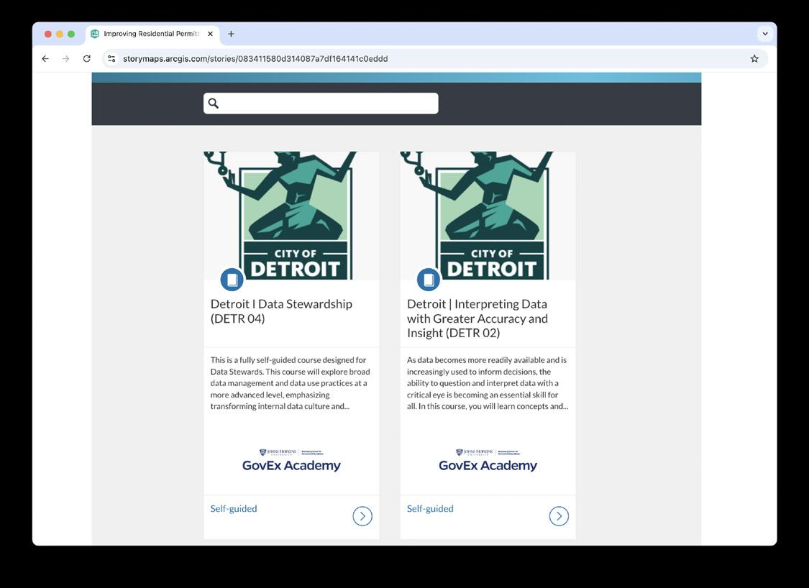Screen dimensions: 809x588
Task: Expand the tab search dropdown arrow
Action: pyautogui.click(x=765, y=34)
